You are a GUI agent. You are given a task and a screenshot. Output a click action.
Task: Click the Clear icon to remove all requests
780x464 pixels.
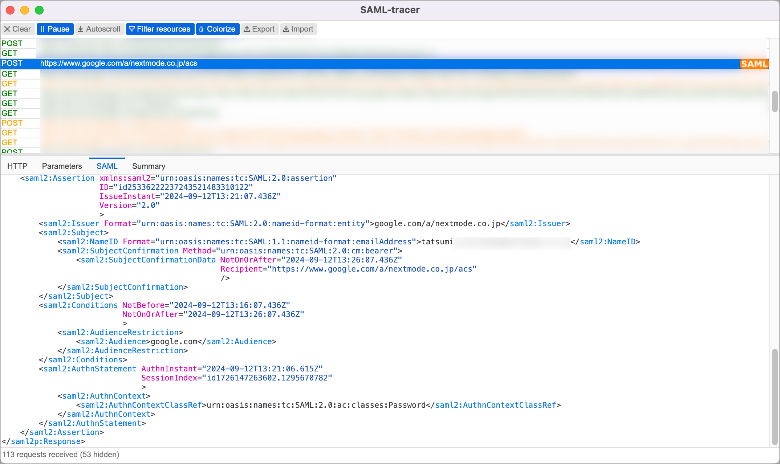click(x=8, y=29)
